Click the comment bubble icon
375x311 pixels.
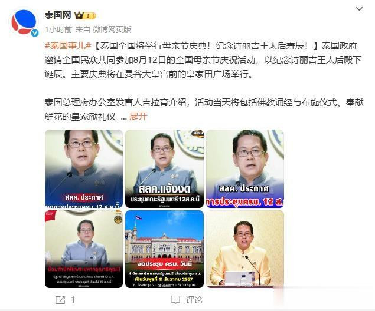tap(175, 300)
